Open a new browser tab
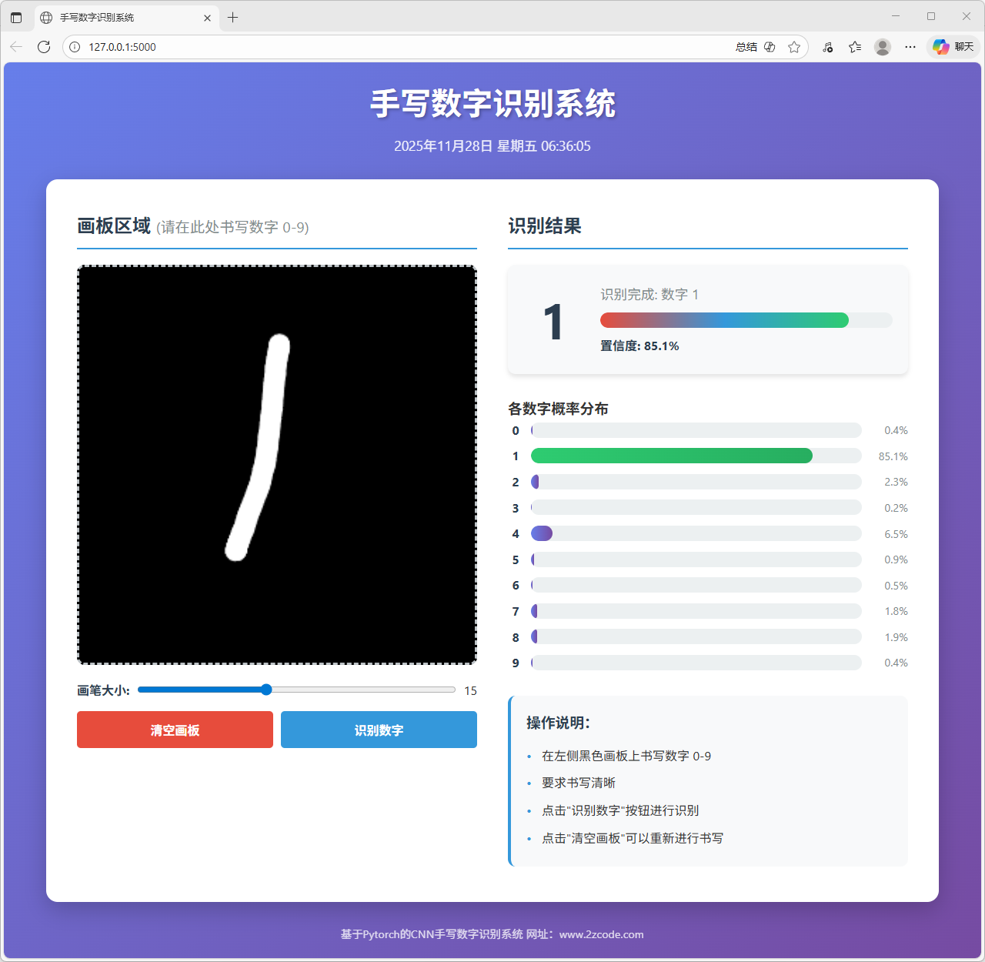985x962 pixels. click(233, 17)
